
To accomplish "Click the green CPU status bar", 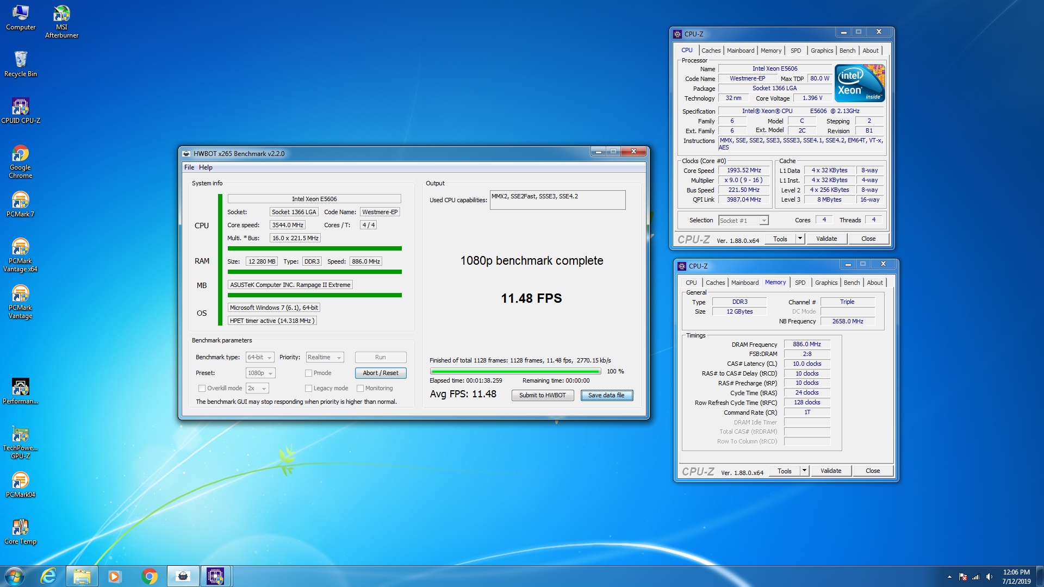I will click(x=315, y=248).
